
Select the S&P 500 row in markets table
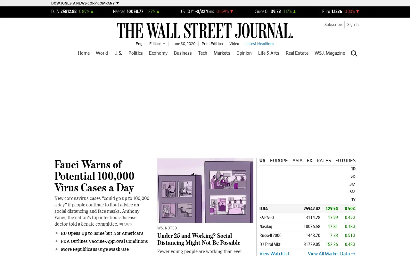307,218
